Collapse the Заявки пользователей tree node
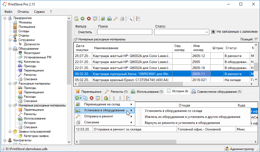260x152 pixels. (x=10, y=132)
